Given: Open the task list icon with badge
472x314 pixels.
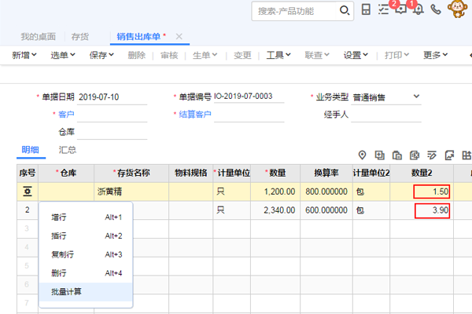Looking at the screenshot, I should point(383,9).
